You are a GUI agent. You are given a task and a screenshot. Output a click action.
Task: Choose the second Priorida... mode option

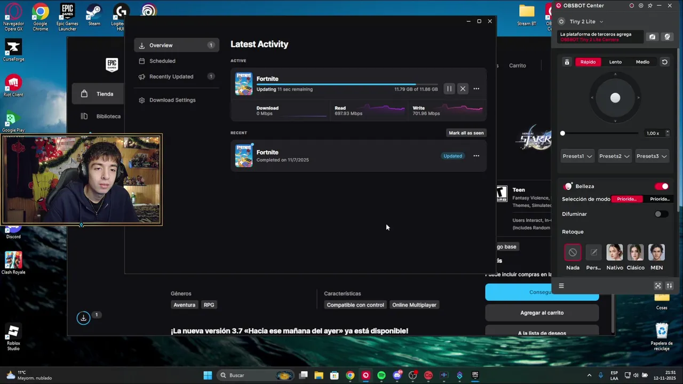[x=659, y=199]
